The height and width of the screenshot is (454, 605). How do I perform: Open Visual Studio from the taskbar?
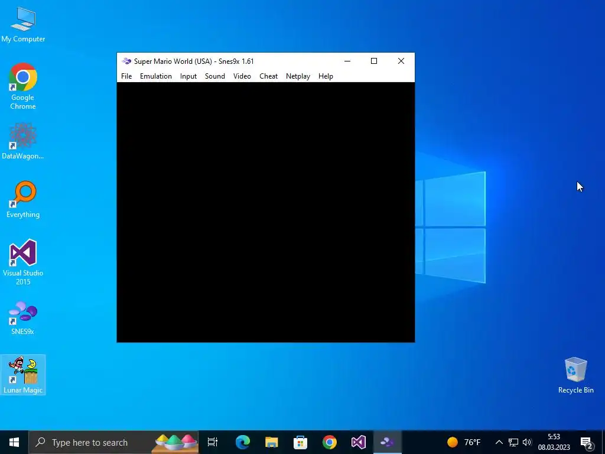click(x=359, y=442)
